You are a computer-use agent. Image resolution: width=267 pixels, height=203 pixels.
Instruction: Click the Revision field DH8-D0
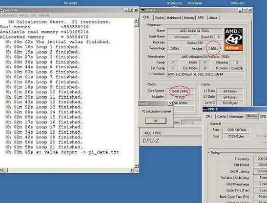coord(237,68)
